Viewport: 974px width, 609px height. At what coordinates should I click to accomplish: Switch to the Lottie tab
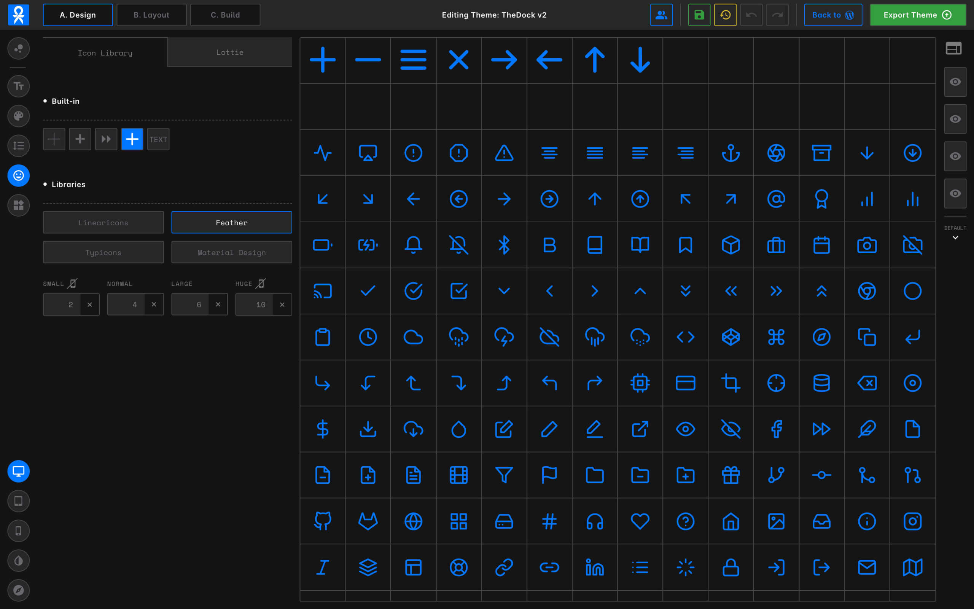point(229,53)
